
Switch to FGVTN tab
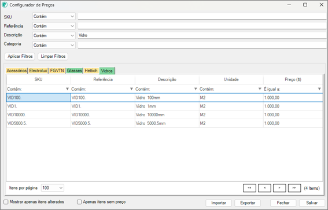57,71
